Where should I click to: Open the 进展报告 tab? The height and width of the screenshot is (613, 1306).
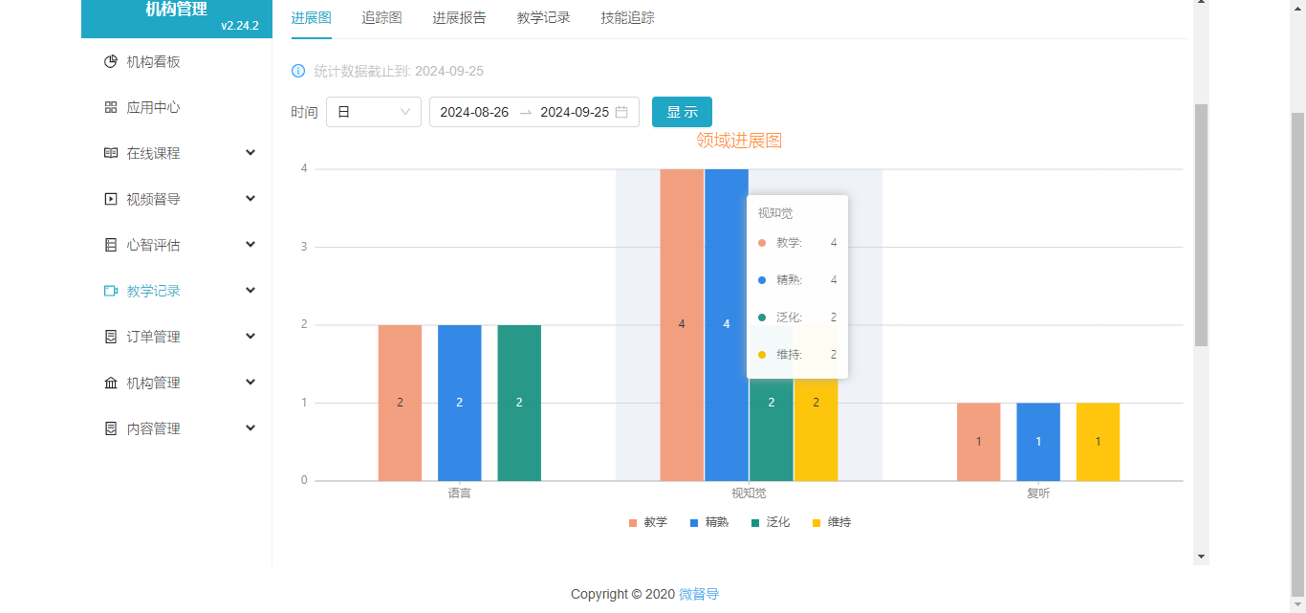[460, 18]
